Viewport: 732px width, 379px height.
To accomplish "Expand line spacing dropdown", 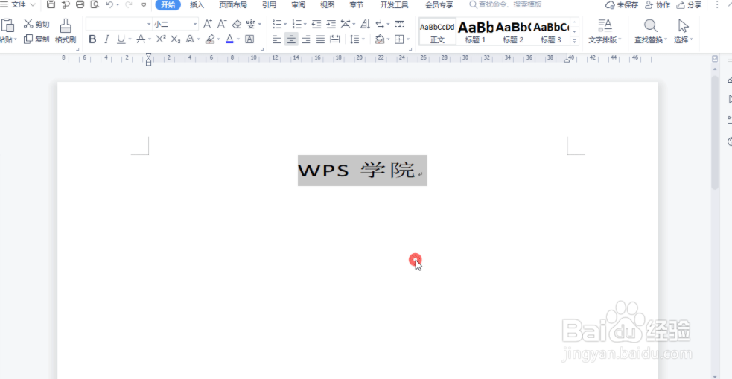I will click(x=363, y=39).
